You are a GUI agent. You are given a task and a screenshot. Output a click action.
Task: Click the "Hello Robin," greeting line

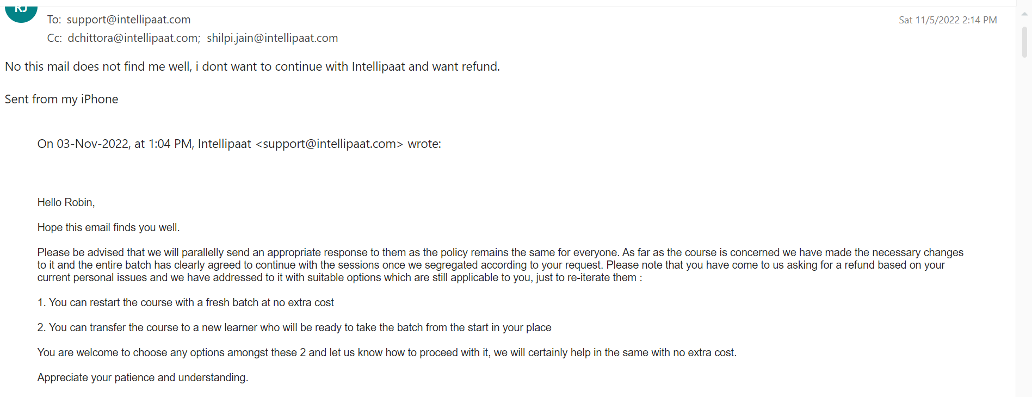(x=66, y=202)
